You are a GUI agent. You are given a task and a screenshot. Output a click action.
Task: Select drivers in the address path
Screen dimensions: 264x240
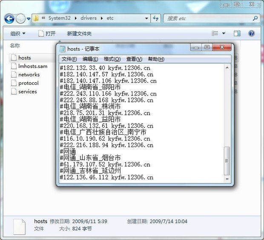[x=89, y=18]
